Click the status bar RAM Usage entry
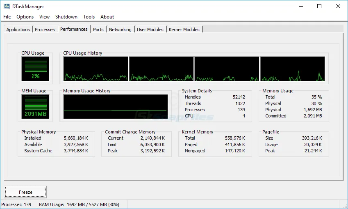The image size is (348, 209). (79, 204)
